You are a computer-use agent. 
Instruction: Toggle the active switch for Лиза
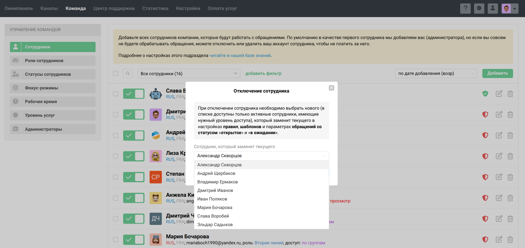134,156
